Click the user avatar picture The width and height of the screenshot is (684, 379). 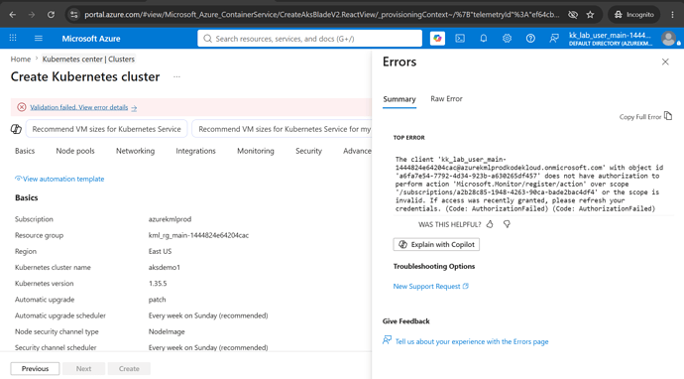(669, 39)
